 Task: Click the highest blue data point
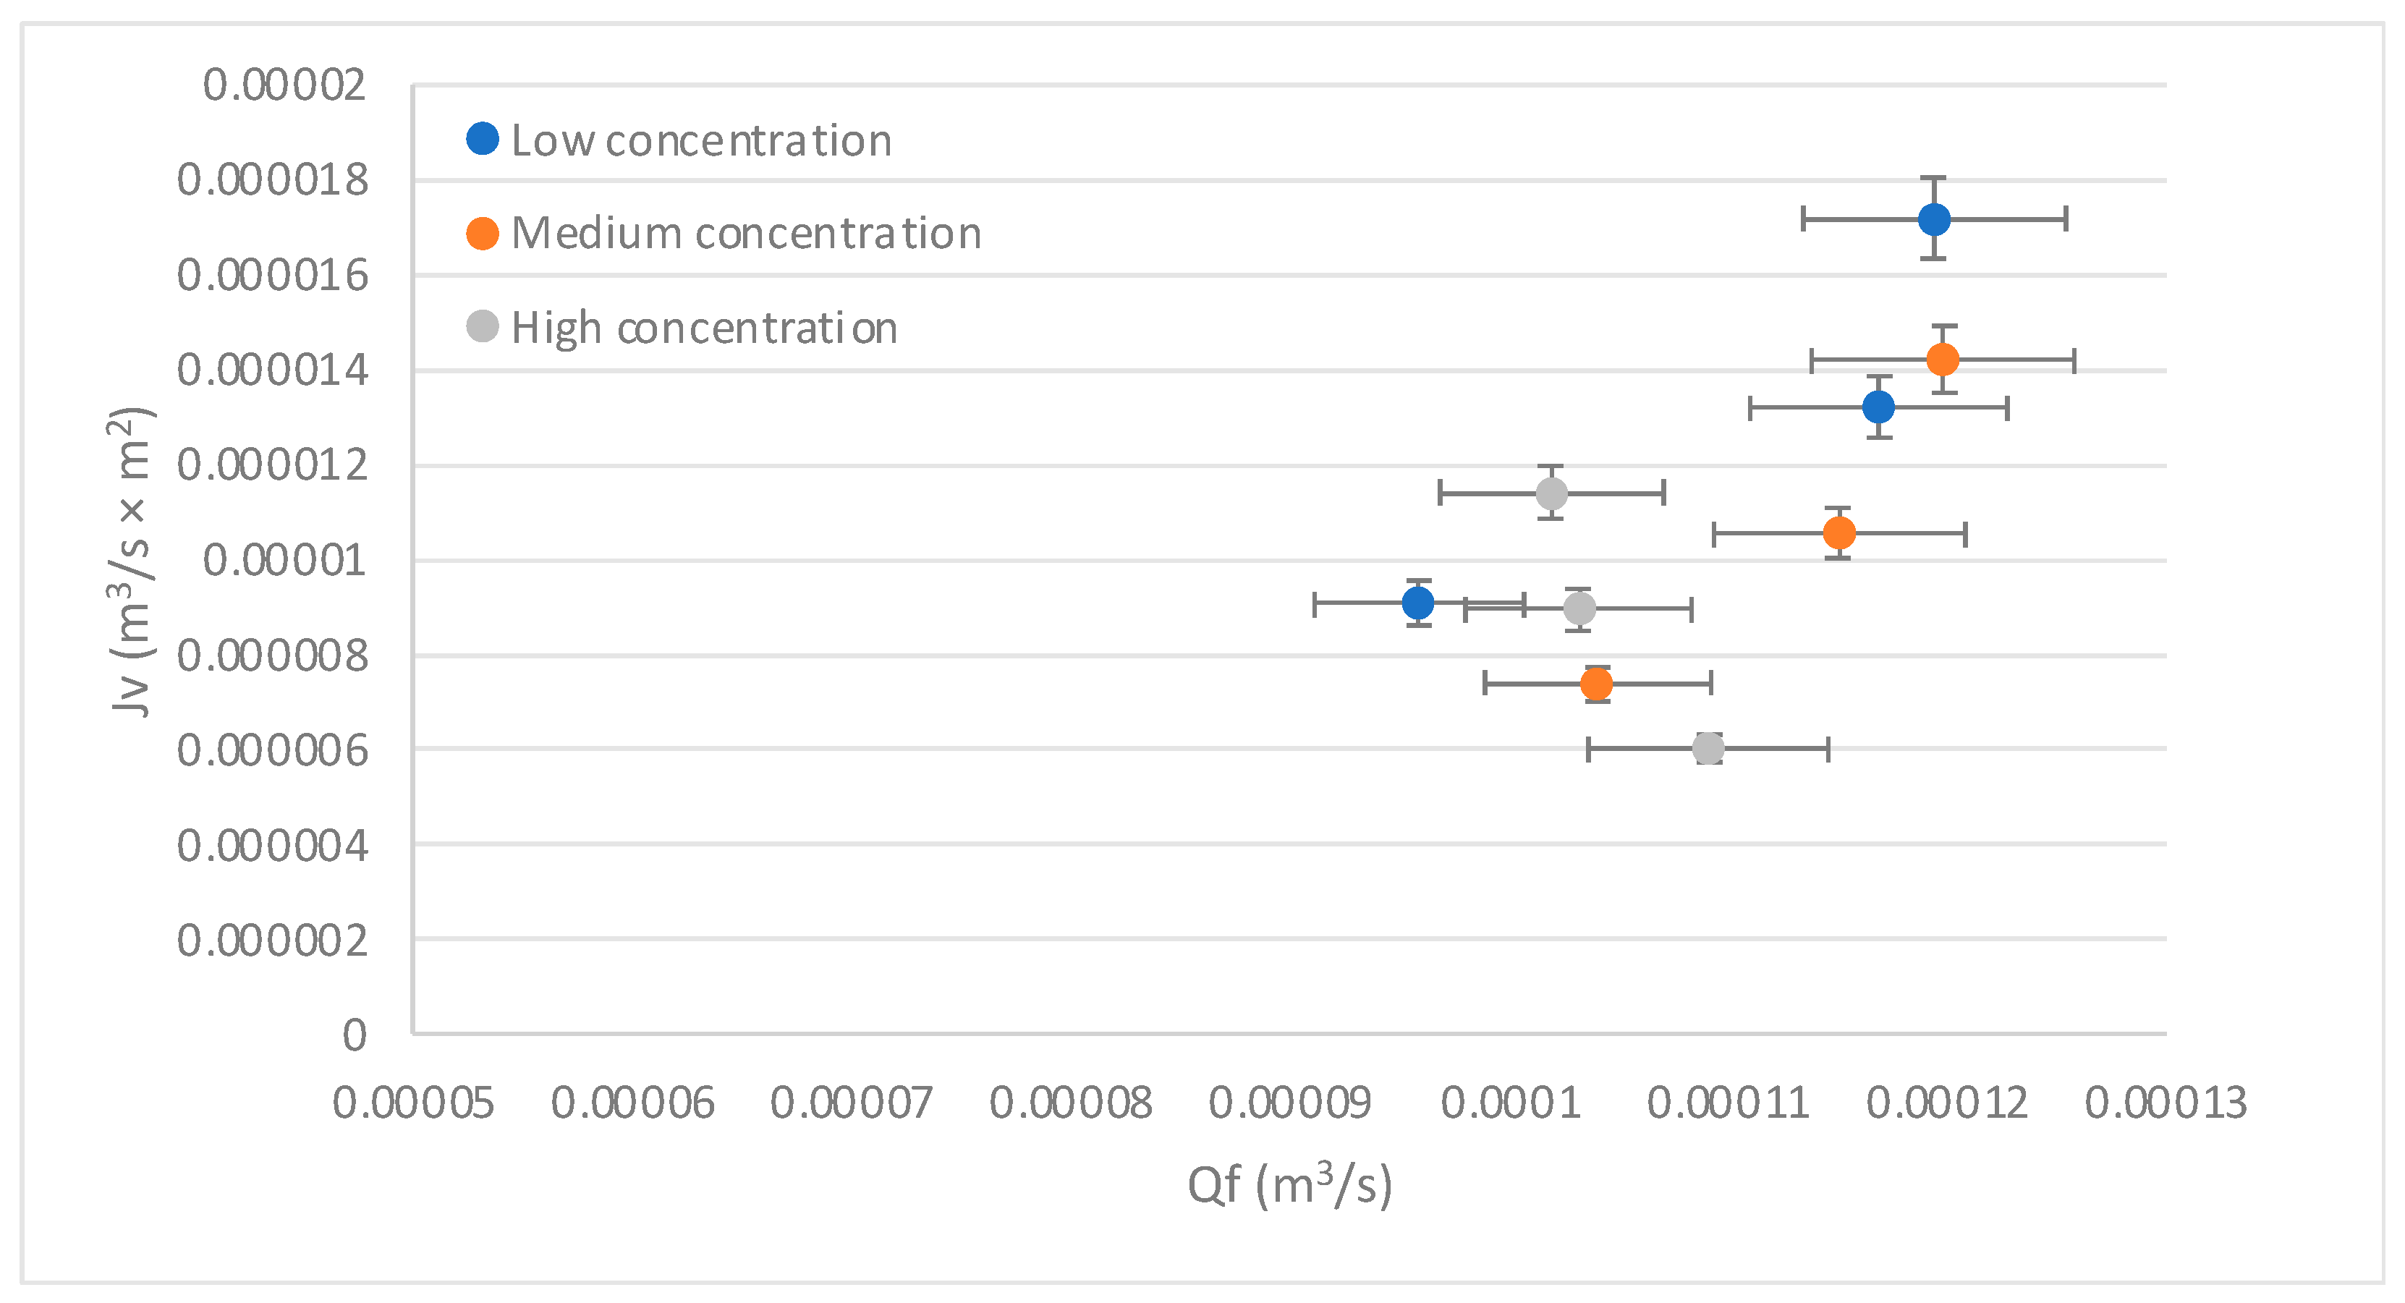pyautogui.click(x=1935, y=219)
